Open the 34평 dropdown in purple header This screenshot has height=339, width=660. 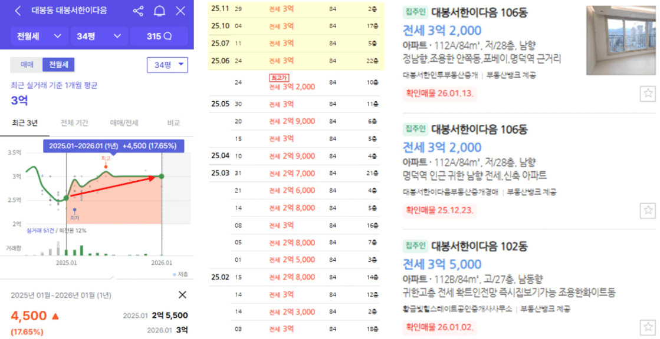pyautogui.click(x=98, y=36)
